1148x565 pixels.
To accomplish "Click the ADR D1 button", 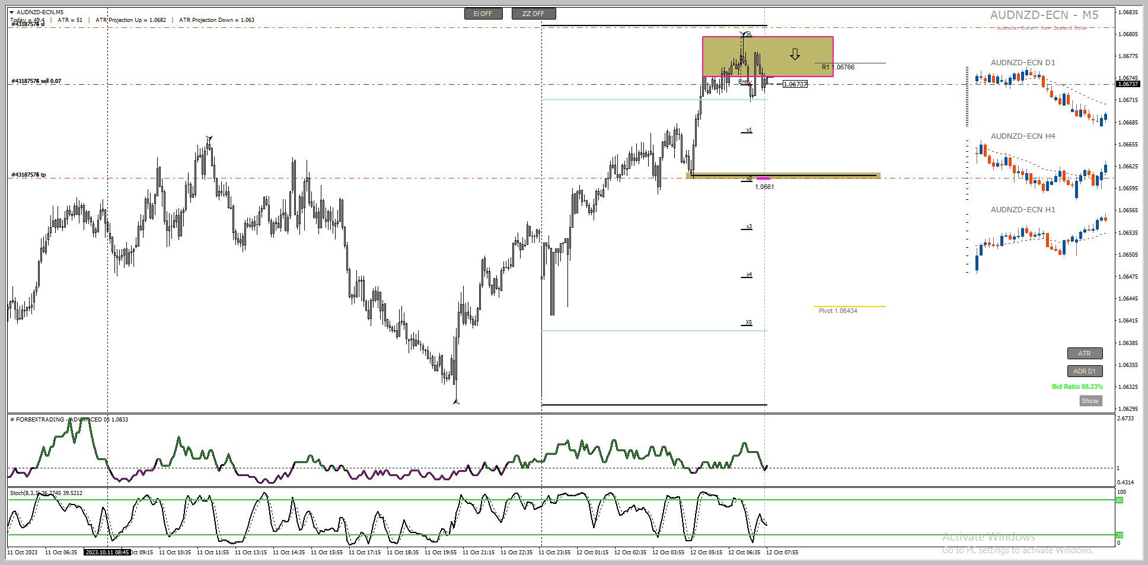I will [x=1085, y=371].
